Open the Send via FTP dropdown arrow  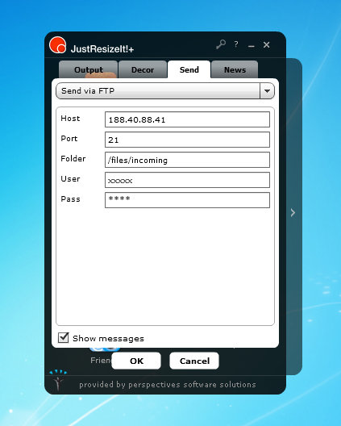click(x=267, y=91)
